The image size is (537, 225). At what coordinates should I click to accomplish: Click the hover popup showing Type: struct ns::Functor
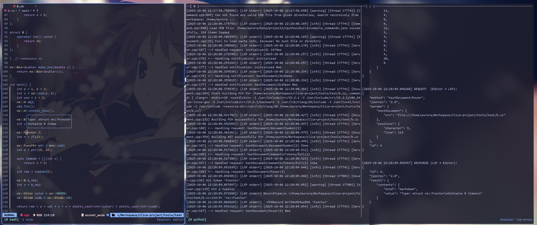point(49,122)
